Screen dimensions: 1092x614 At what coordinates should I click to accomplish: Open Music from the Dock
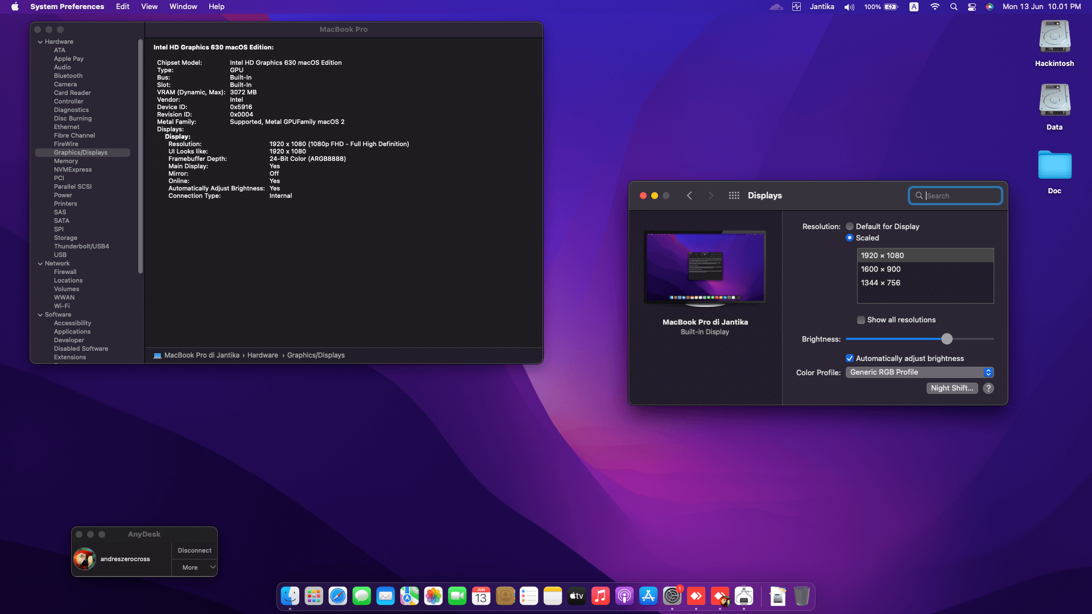601,596
